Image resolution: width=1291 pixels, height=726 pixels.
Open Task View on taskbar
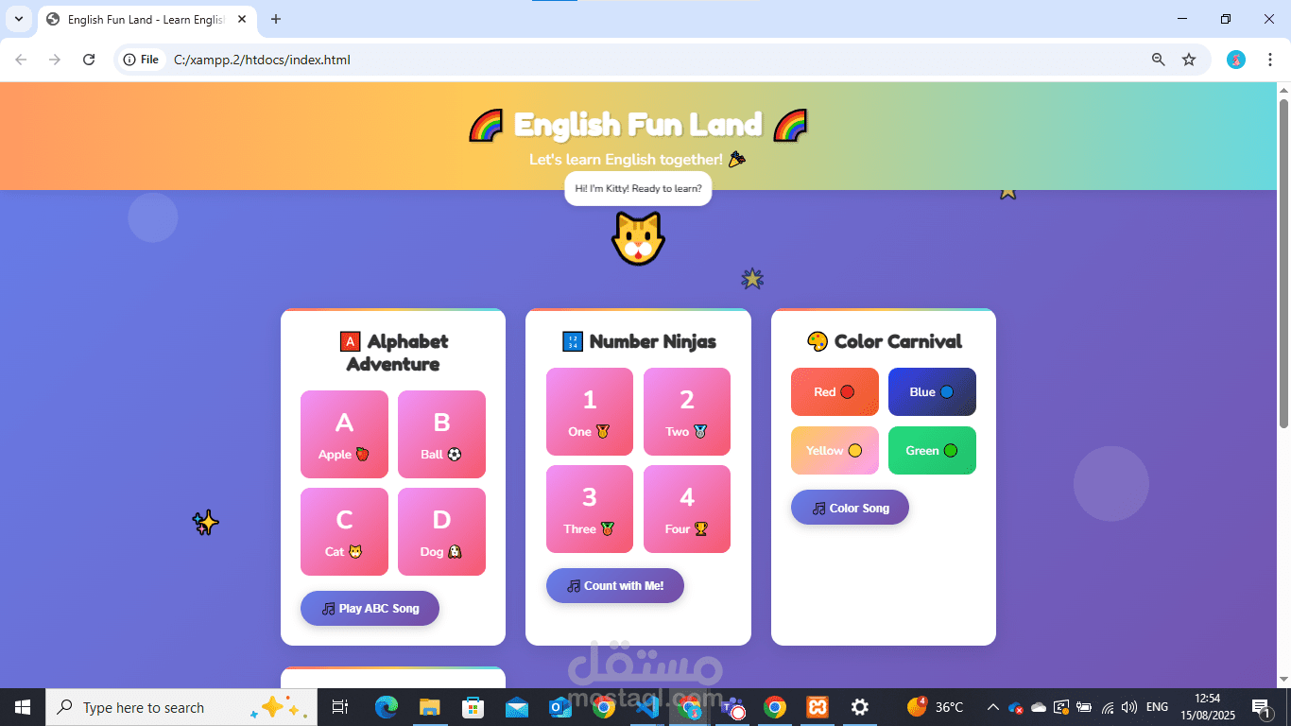click(x=340, y=707)
